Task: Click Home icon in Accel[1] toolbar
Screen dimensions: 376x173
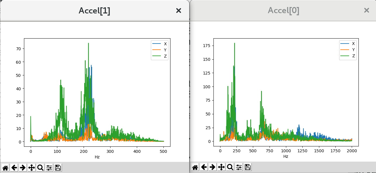Action: (5, 168)
